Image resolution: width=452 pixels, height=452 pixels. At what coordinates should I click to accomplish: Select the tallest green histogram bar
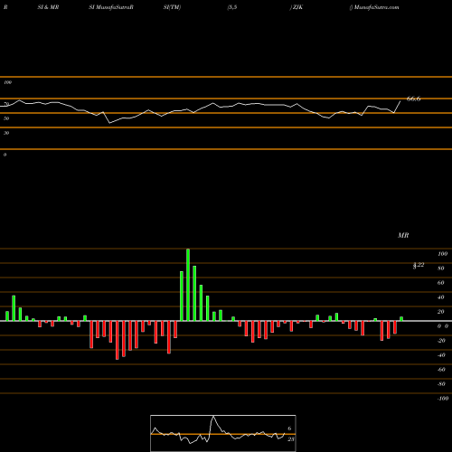click(x=188, y=285)
